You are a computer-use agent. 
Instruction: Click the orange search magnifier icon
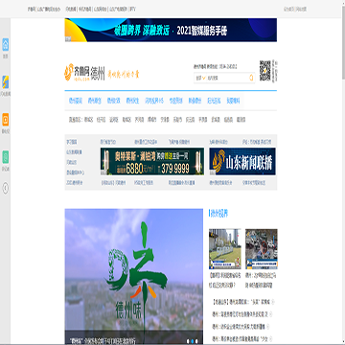(x=251, y=78)
